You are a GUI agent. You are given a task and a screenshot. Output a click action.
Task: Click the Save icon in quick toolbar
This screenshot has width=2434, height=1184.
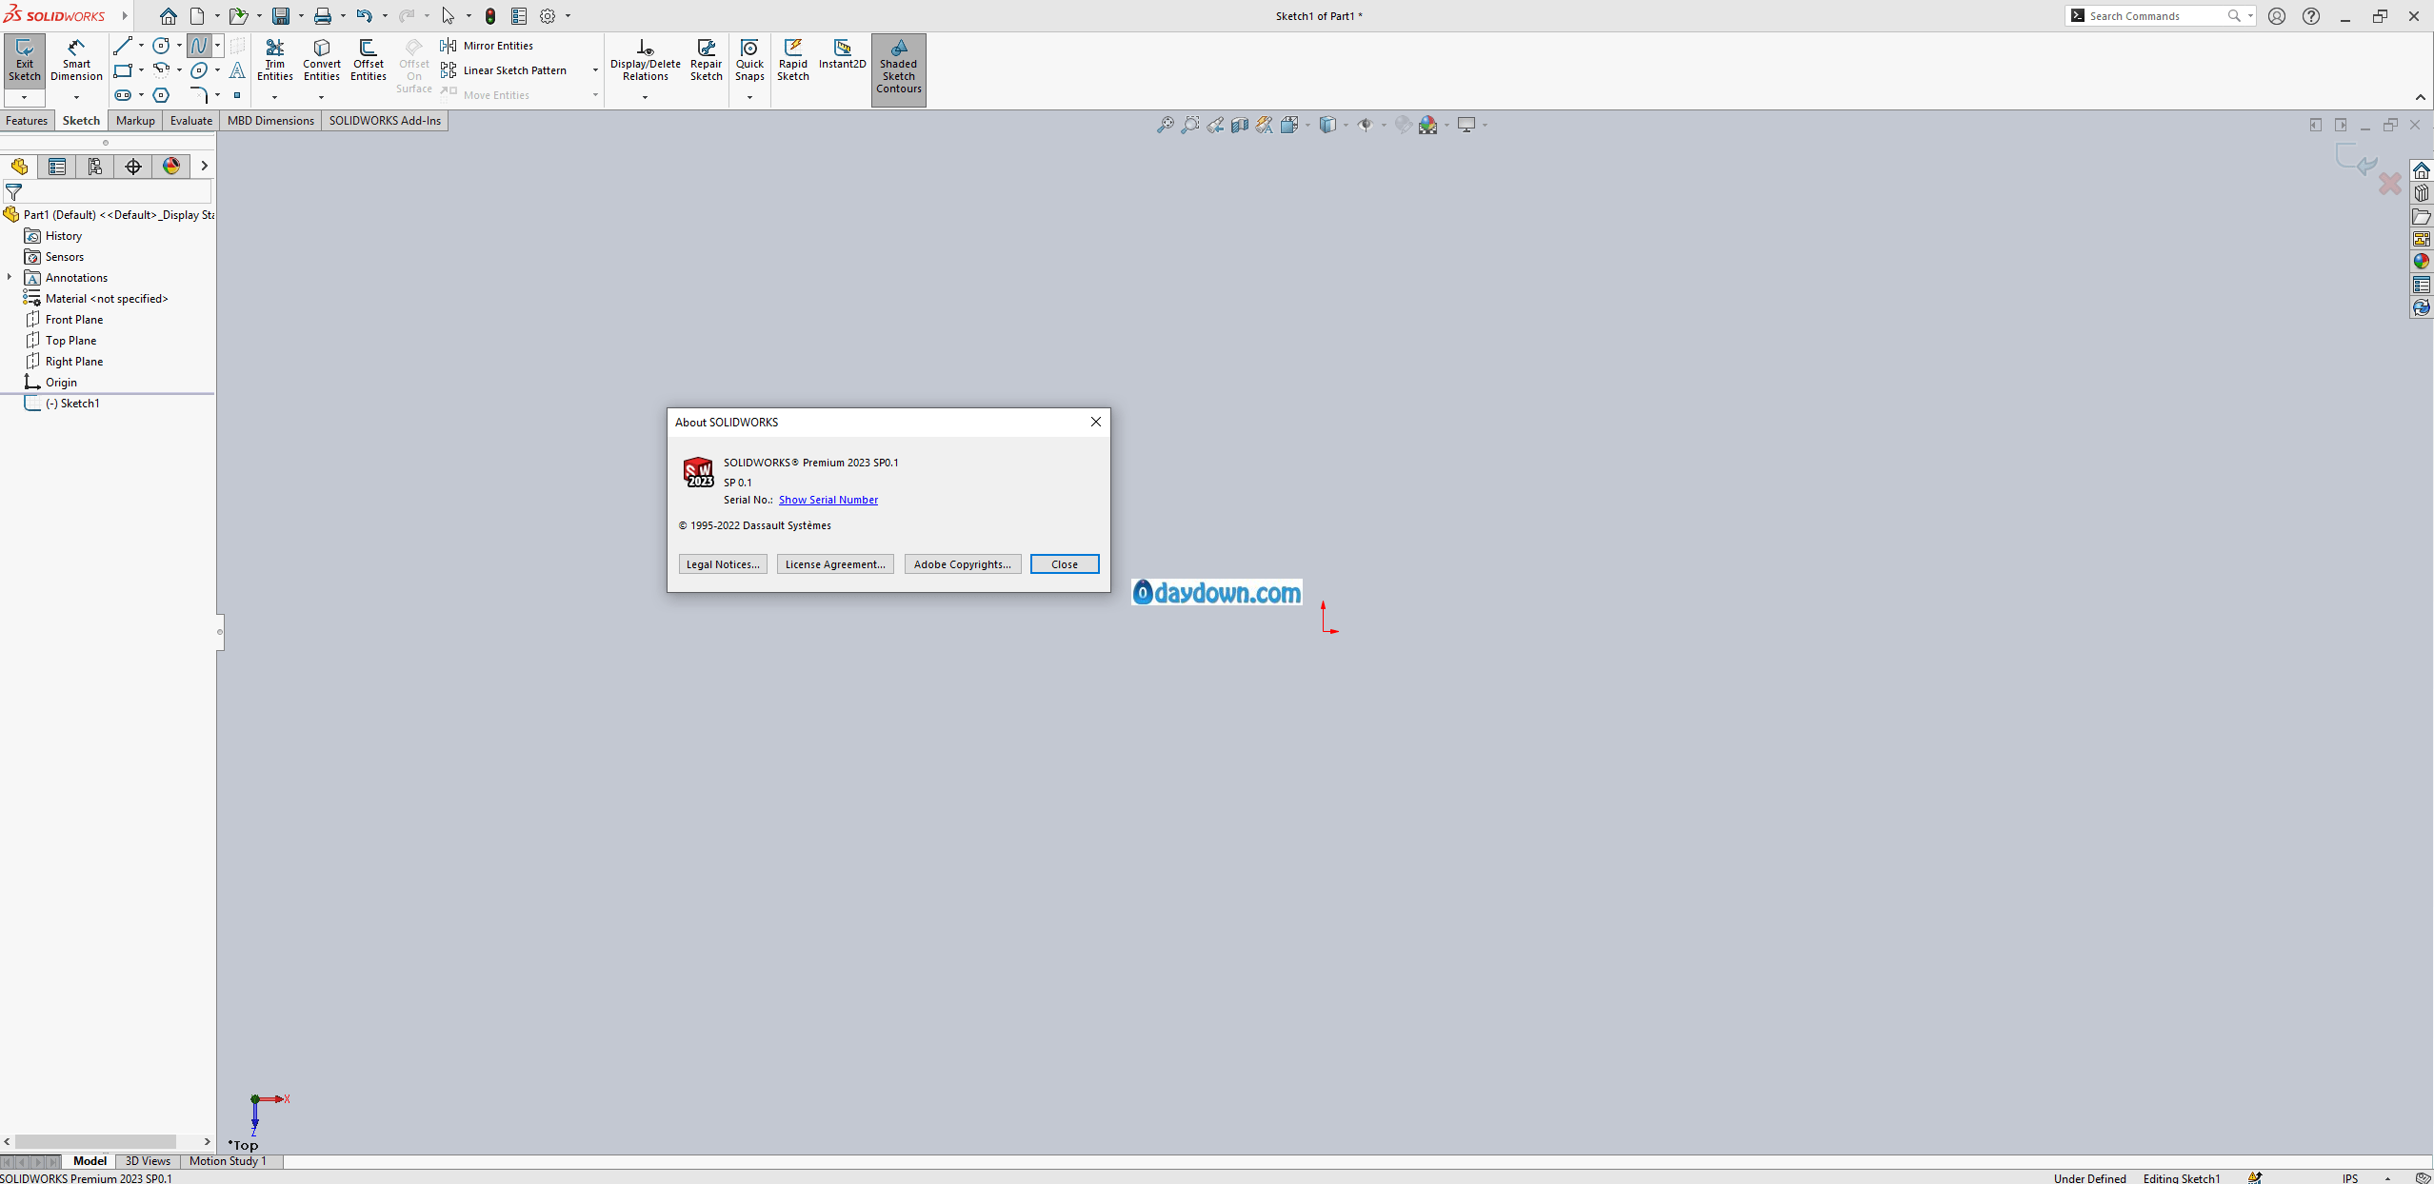pos(280,15)
